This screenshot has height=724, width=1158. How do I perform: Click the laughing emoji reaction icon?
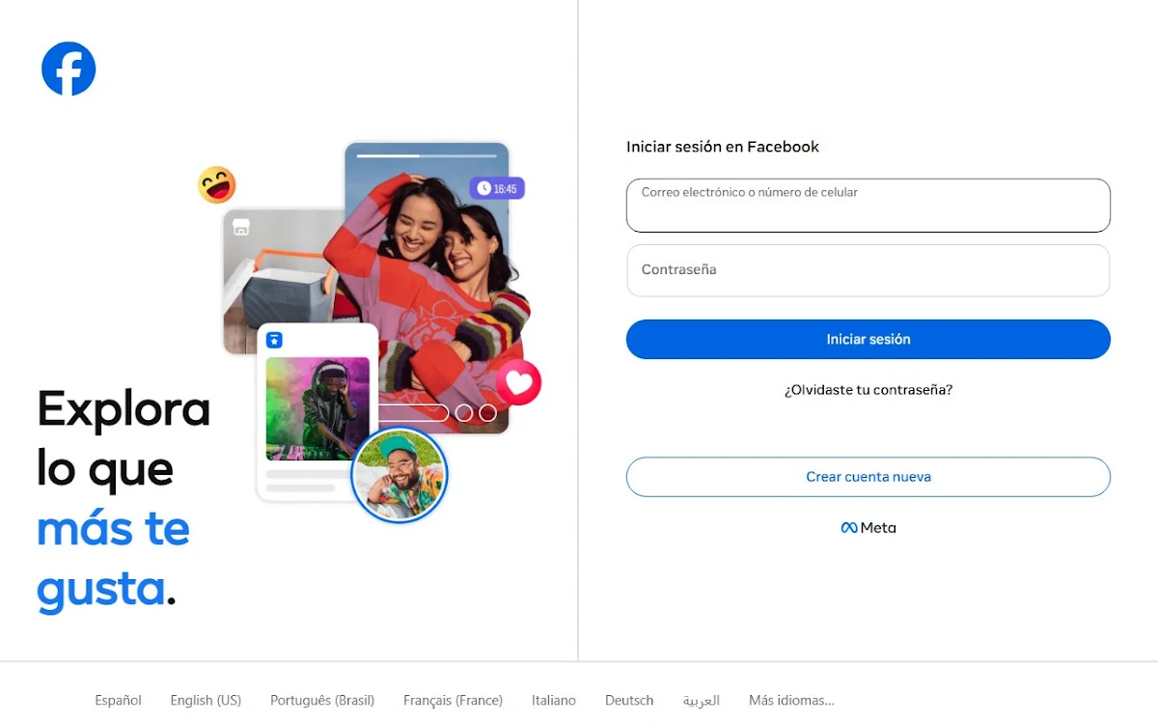coord(216,184)
